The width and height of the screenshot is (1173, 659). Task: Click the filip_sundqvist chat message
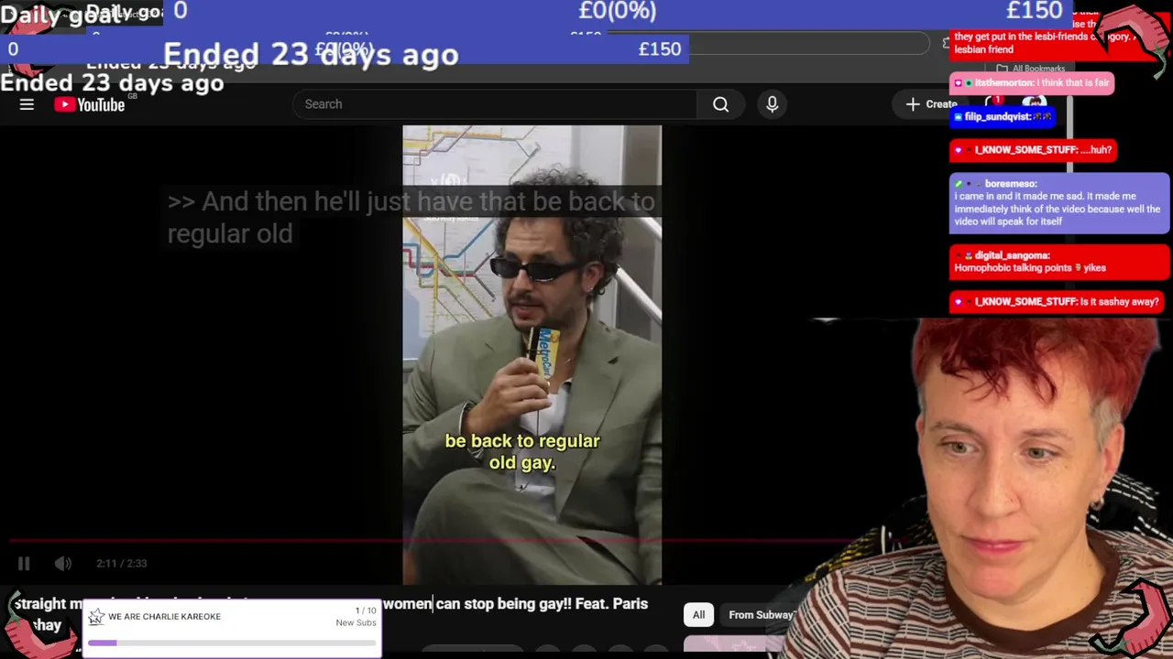[x=1003, y=117]
